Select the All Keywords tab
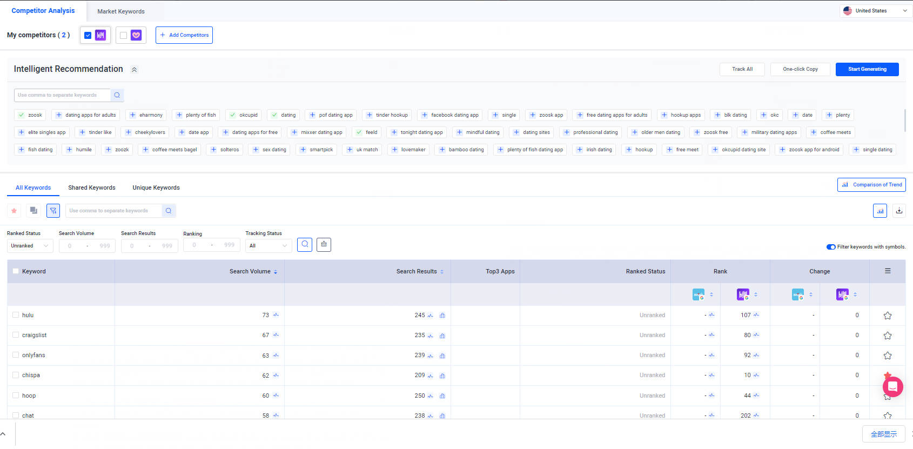 [33, 188]
